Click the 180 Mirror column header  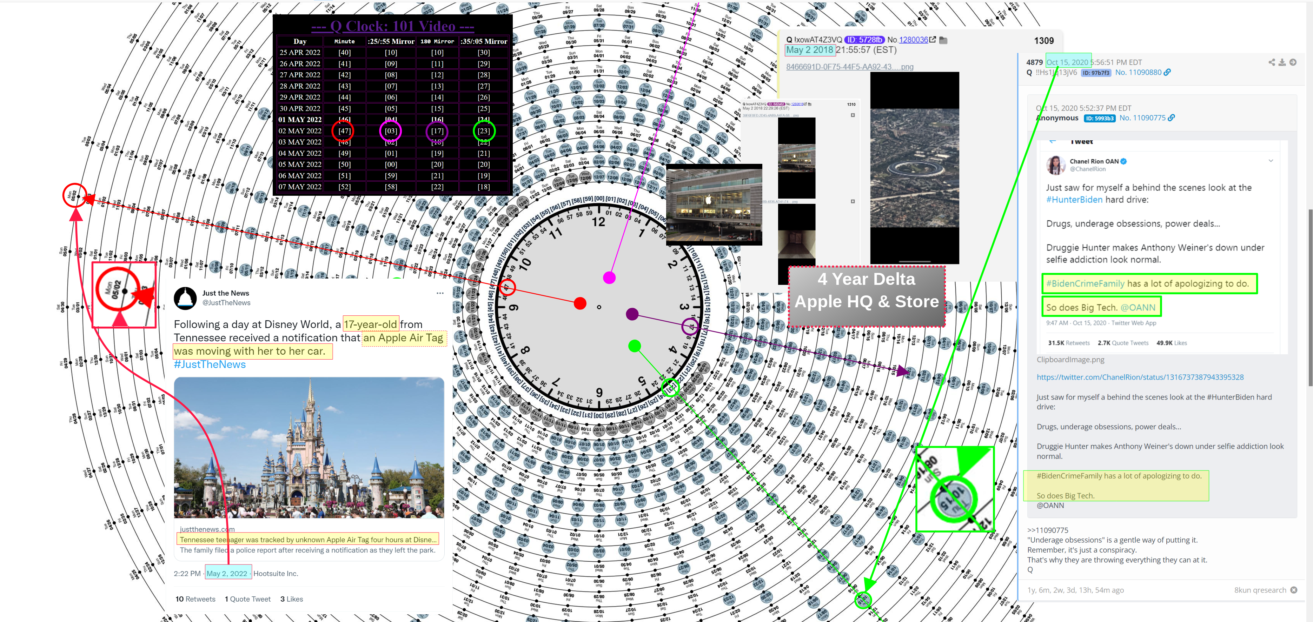[x=437, y=41]
